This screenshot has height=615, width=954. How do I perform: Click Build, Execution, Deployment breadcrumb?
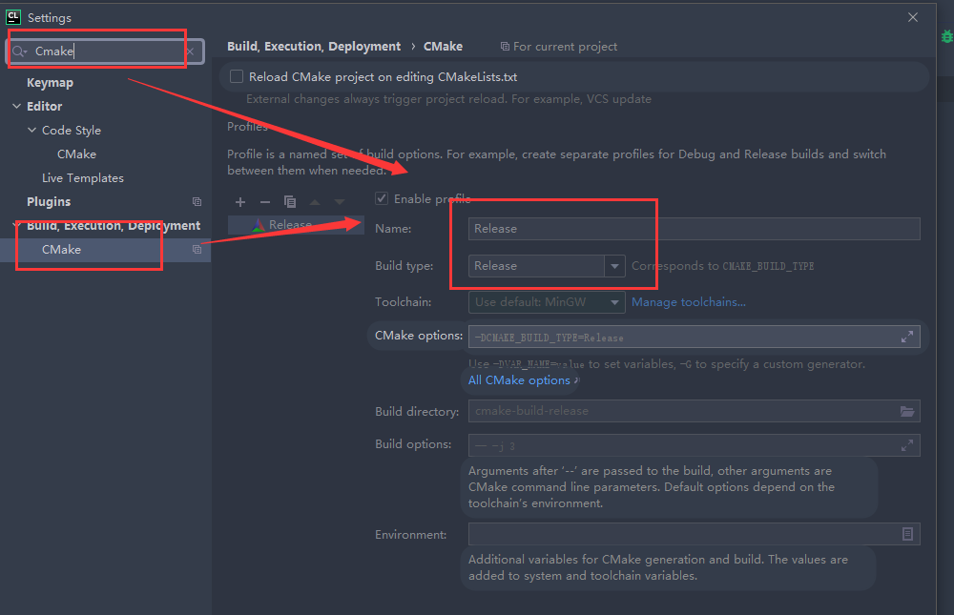[x=314, y=46]
